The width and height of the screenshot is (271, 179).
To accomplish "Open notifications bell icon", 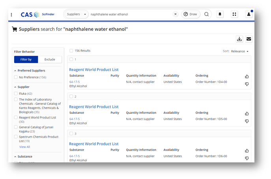I will click(220, 14).
